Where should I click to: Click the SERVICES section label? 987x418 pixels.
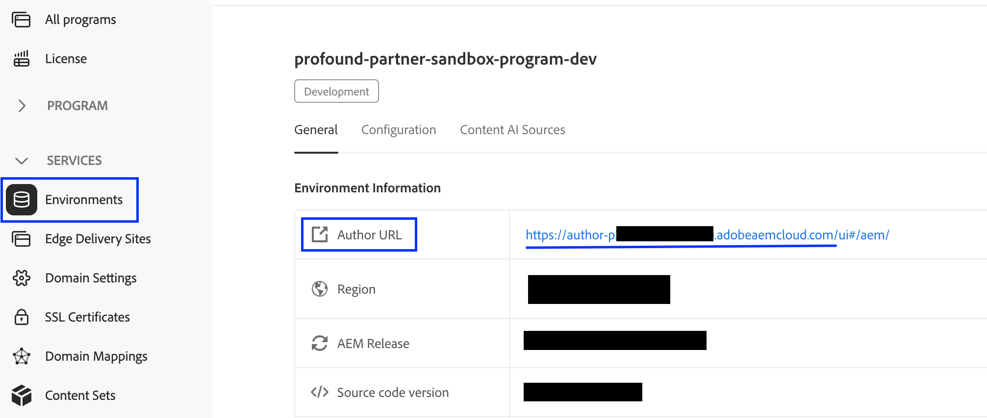(75, 161)
